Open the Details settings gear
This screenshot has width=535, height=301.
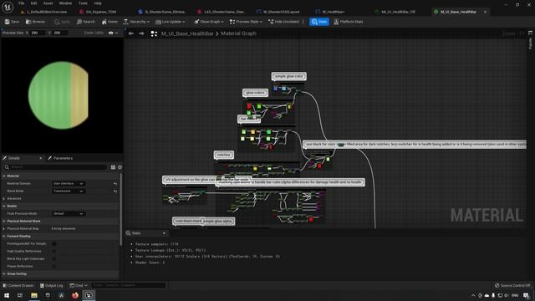120,167
